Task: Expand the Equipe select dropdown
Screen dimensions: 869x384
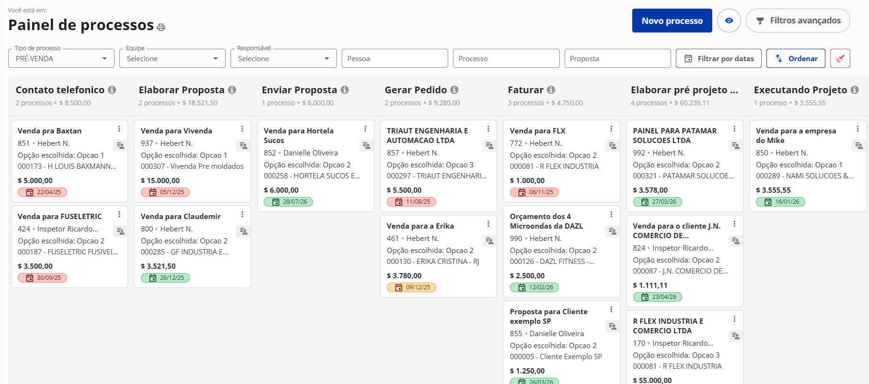Action: [173, 58]
